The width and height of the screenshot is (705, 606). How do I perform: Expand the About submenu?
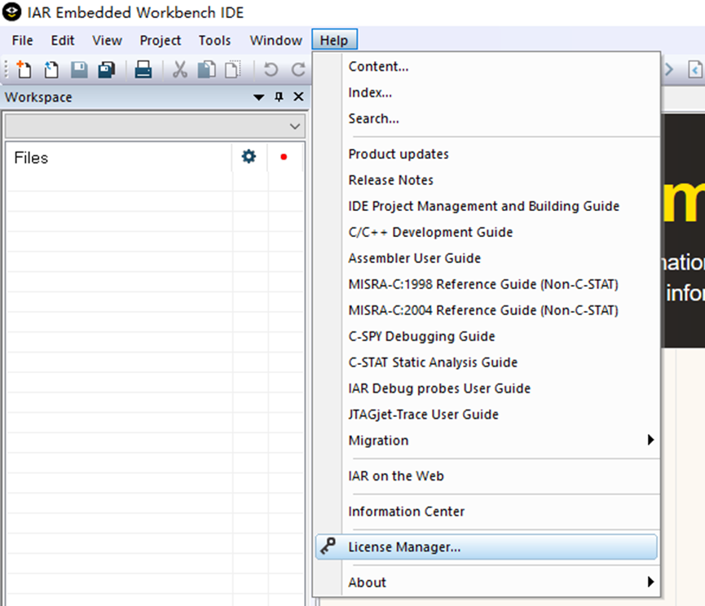pos(650,582)
